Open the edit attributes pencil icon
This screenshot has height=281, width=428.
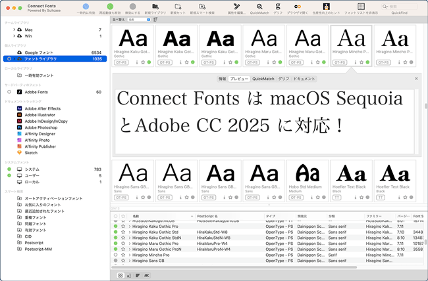click(x=236, y=7)
